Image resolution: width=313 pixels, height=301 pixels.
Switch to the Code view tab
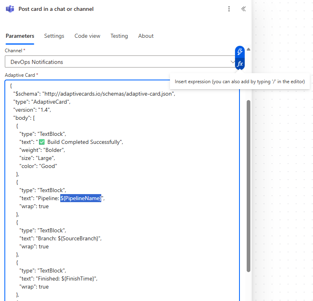tap(87, 36)
